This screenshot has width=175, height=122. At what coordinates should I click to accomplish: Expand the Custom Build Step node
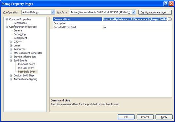click(11, 76)
